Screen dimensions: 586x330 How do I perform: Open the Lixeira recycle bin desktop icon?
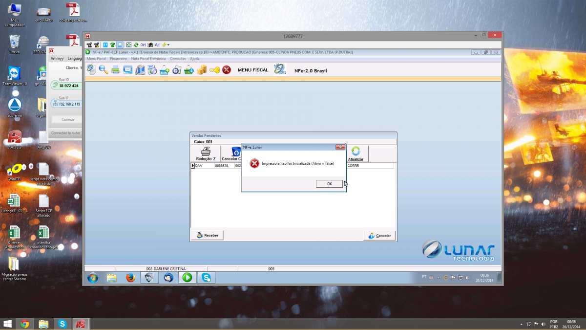coord(15,44)
